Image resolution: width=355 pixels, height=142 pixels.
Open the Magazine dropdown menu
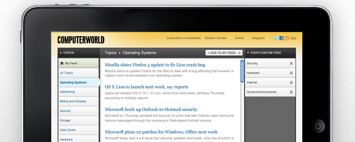[x=260, y=38]
